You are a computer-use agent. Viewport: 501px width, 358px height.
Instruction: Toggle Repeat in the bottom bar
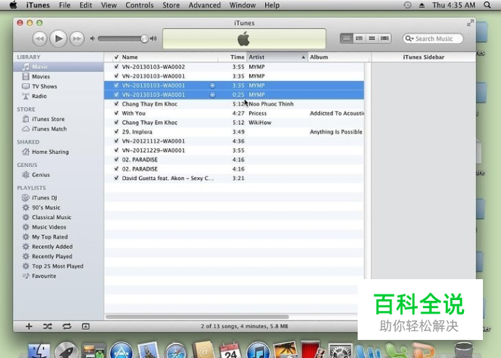[67, 326]
